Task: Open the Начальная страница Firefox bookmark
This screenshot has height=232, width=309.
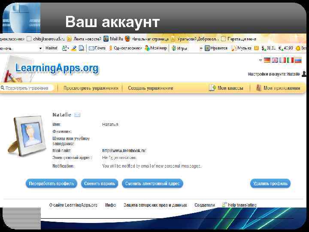Action: pyautogui.click(x=147, y=39)
